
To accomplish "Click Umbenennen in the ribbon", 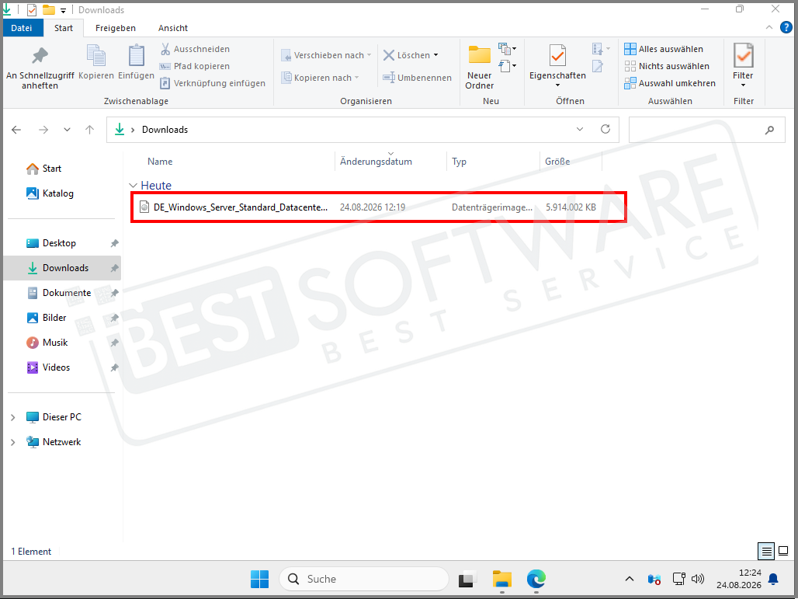I will click(x=418, y=78).
